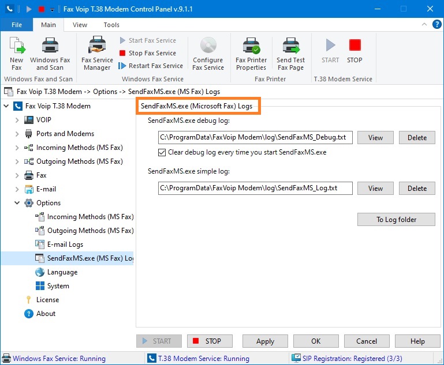Click the bottom Help button
The width and height of the screenshot is (444, 365).
tap(417, 341)
